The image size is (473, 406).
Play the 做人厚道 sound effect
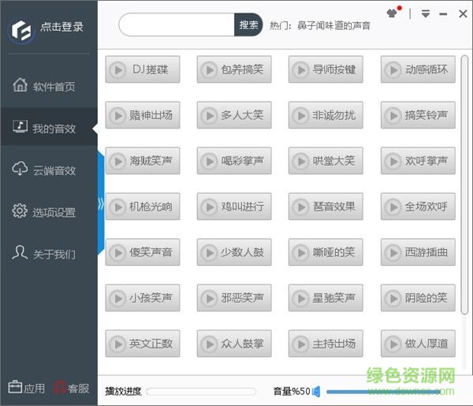point(418,344)
